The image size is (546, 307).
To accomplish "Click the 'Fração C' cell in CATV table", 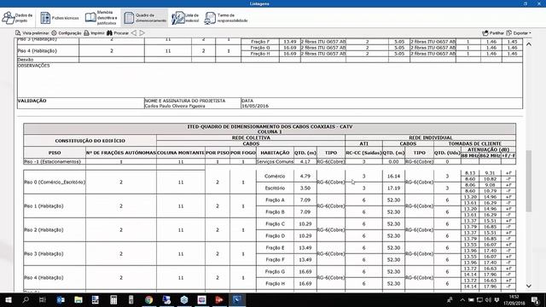I will coord(275,223).
